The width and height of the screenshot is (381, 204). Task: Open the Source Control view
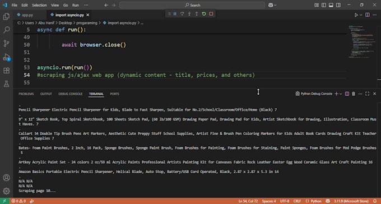click(x=6, y=44)
